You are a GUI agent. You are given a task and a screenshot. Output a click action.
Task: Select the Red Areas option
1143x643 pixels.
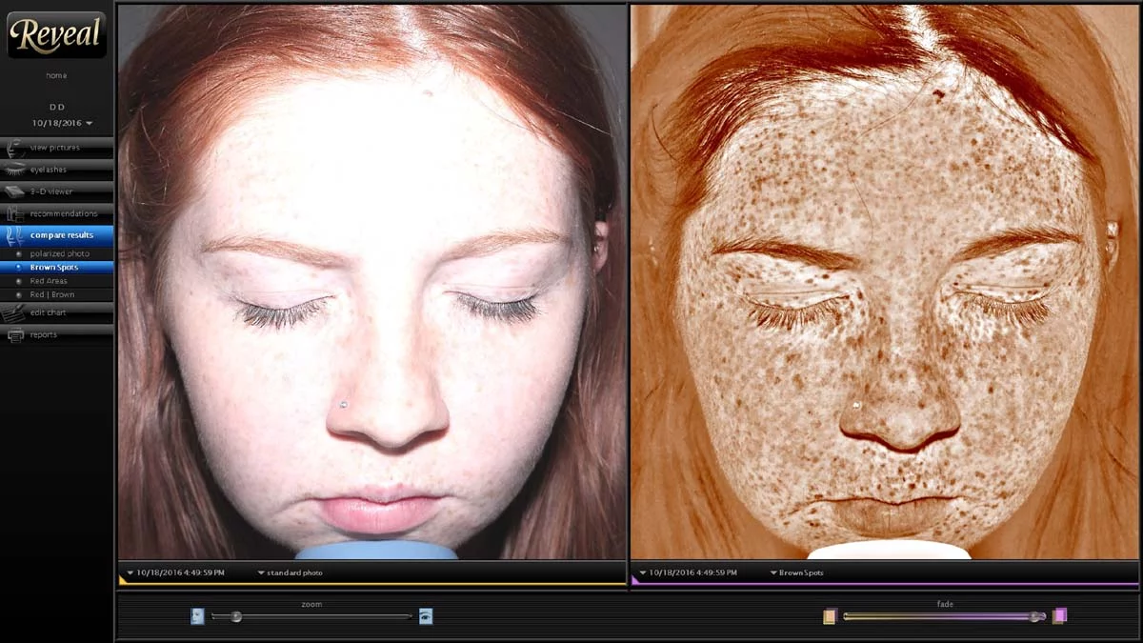point(49,281)
